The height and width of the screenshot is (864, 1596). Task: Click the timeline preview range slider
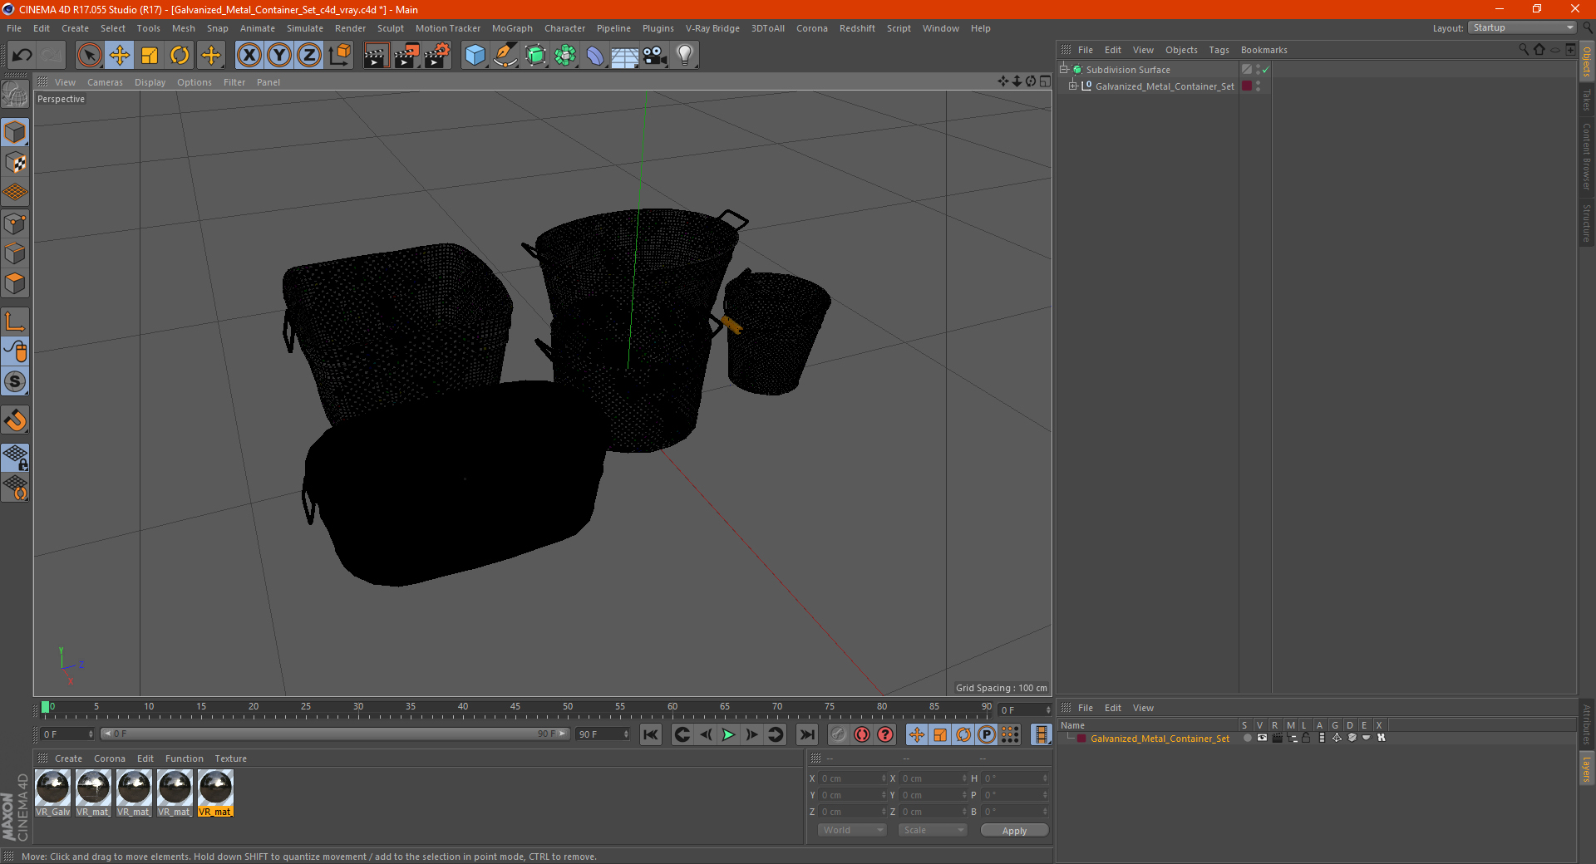point(335,734)
